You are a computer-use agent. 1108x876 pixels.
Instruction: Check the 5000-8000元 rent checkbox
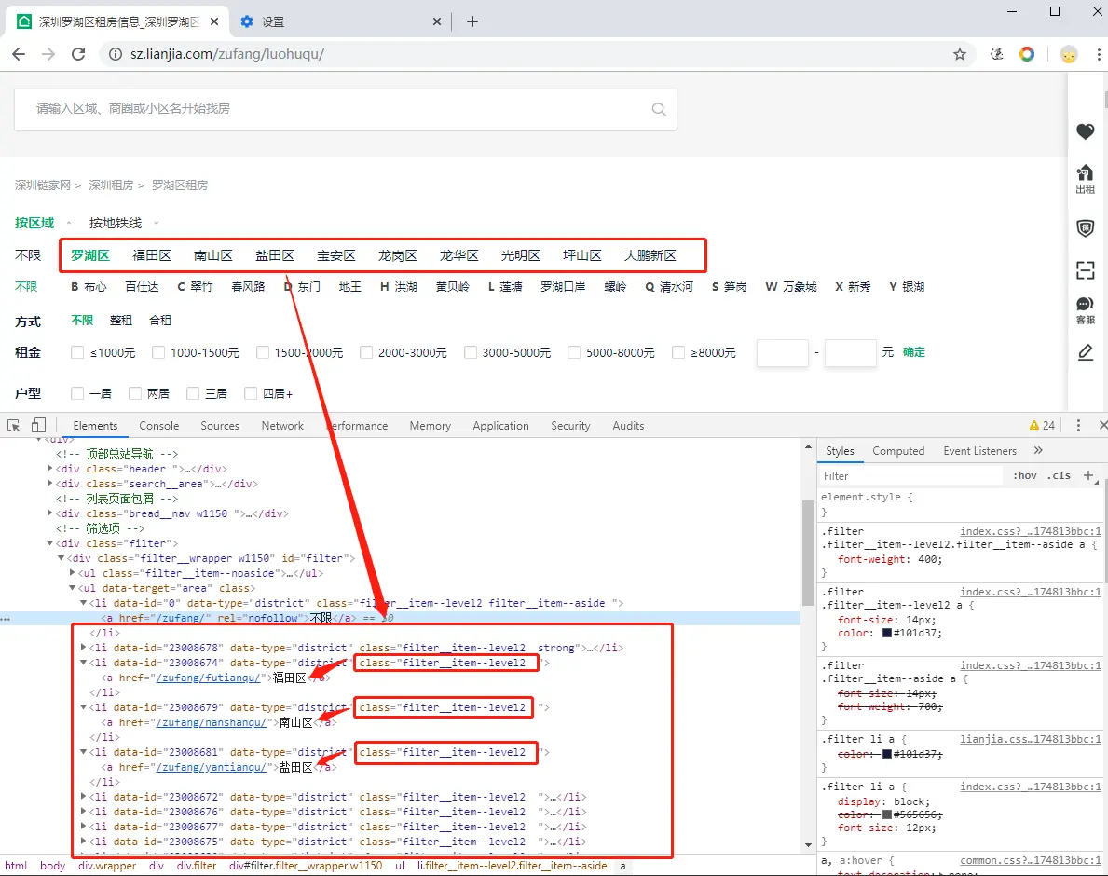click(x=574, y=352)
